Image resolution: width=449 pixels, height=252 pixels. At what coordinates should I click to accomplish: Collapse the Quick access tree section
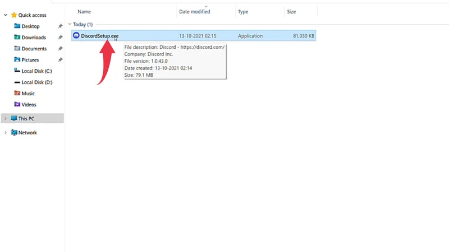pyautogui.click(x=5, y=15)
